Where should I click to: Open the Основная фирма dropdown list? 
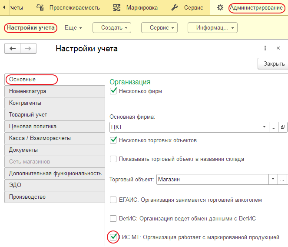264,127
